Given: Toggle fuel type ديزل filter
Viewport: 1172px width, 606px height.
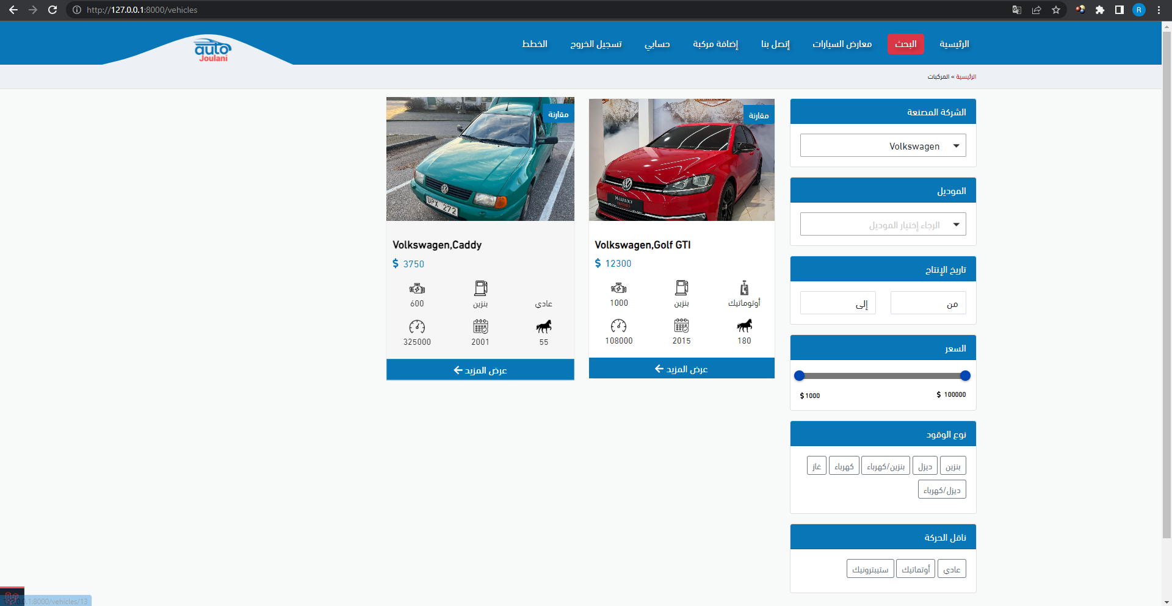Looking at the screenshot, I should [925, 466].
